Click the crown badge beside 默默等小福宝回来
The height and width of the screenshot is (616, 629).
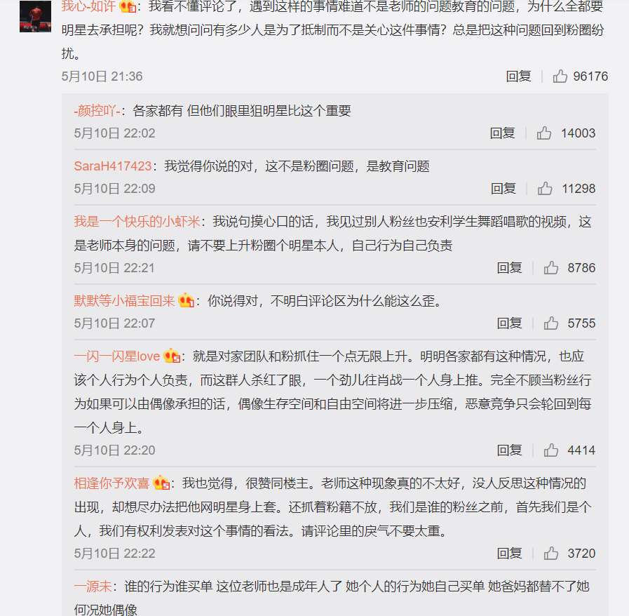click(x=186, y=300)
